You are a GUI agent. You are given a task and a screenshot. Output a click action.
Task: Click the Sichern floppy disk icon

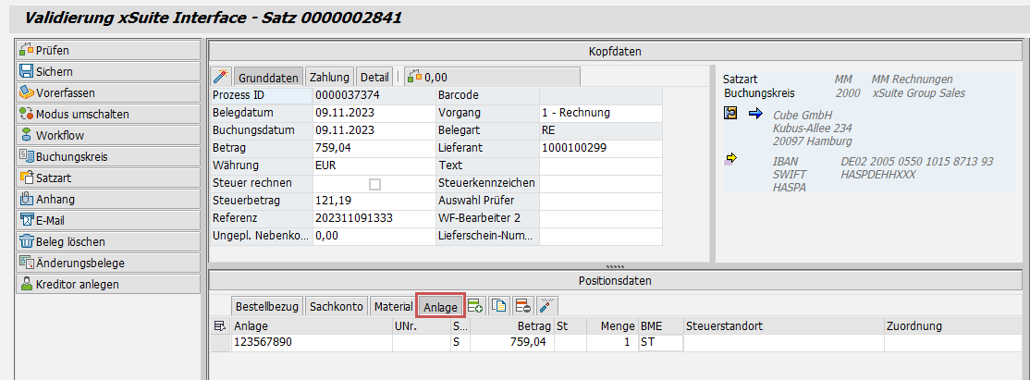click(26, 72)
